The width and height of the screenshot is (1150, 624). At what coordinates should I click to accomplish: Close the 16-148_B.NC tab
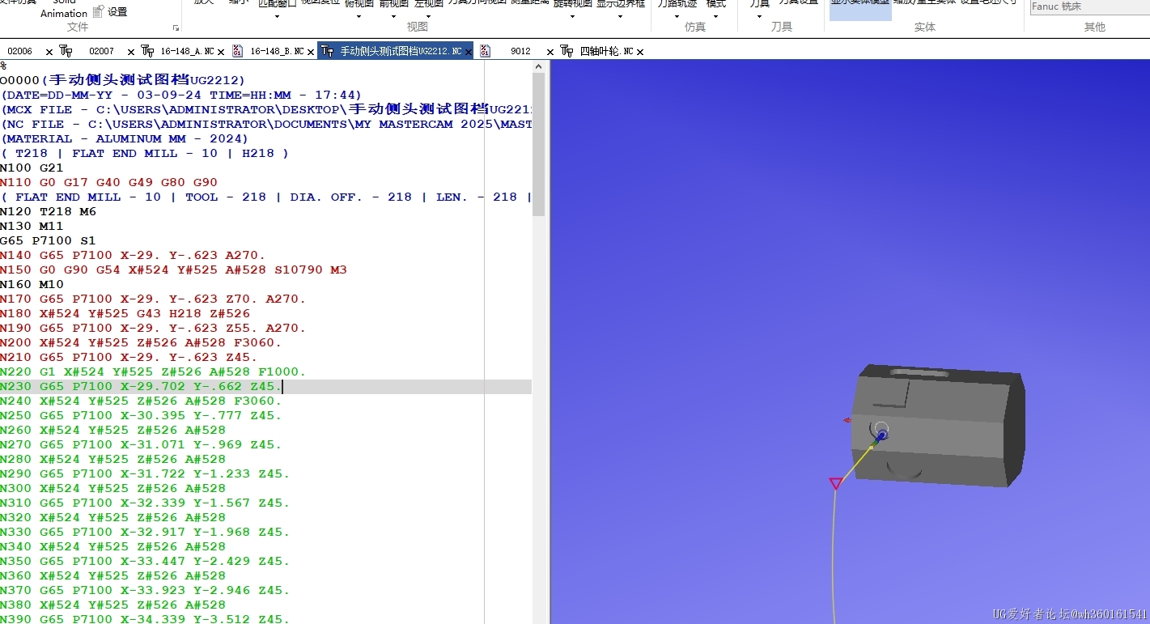tap(311, 52)
